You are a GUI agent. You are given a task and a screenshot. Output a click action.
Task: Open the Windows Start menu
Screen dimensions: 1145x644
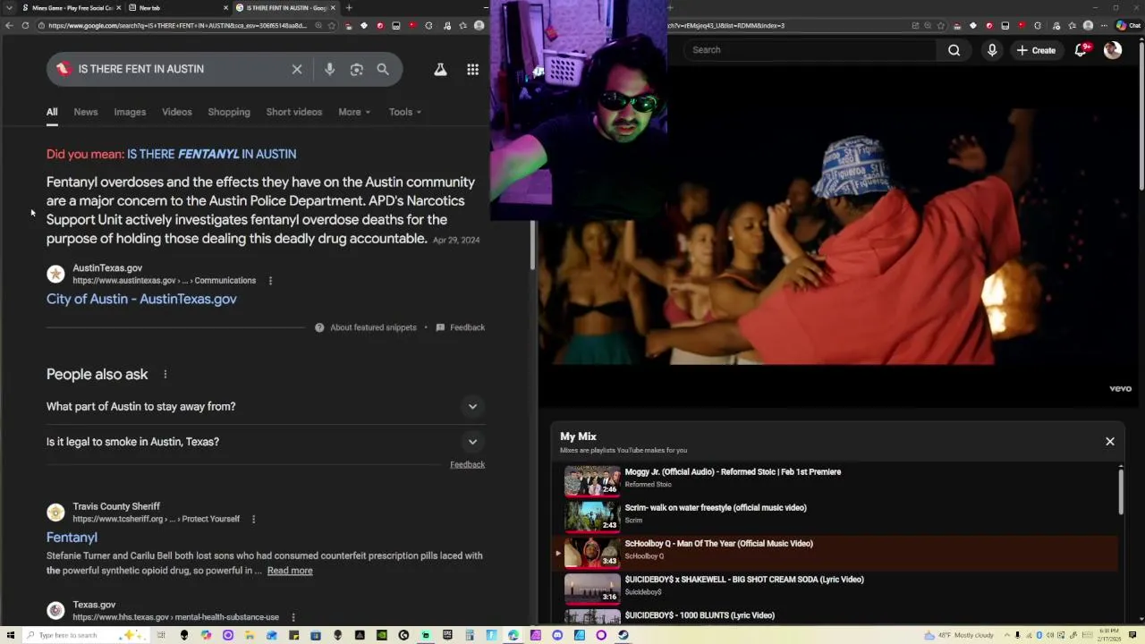point(9,635)
